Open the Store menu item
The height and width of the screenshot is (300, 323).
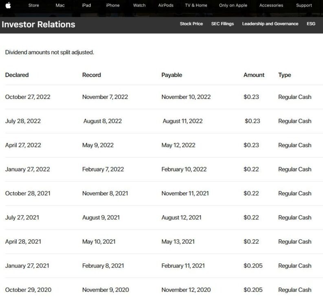click(x=33, y=5)
